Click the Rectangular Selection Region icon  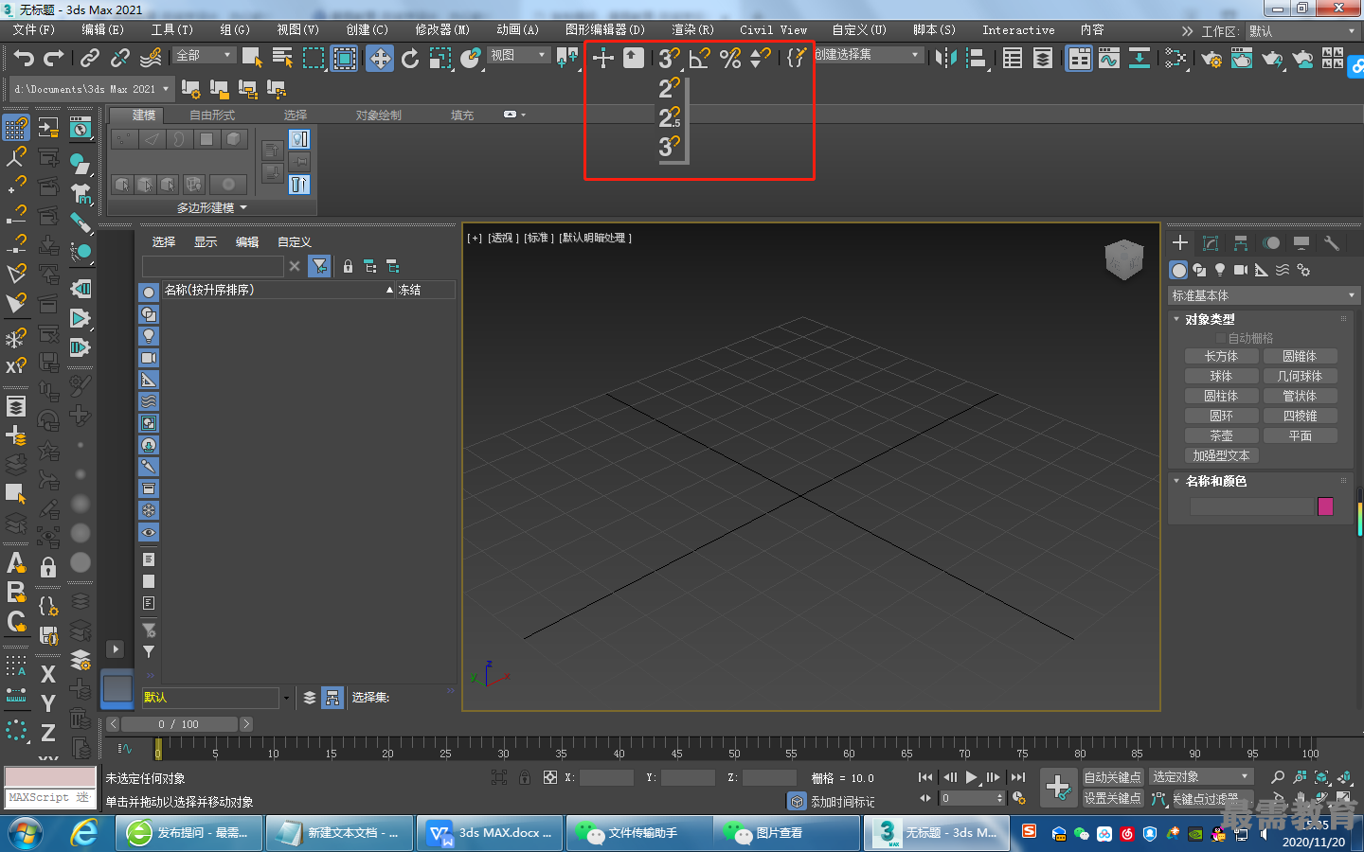[314, 59]
